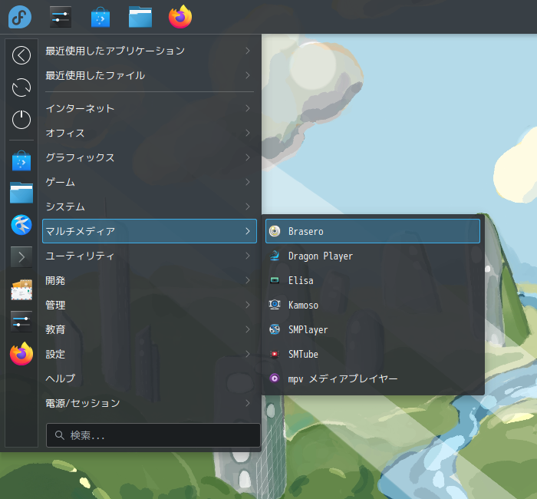Viewport: 537px width, 499px height.
Task: Click the インターネット label
Action: click(x=80, y=108)
